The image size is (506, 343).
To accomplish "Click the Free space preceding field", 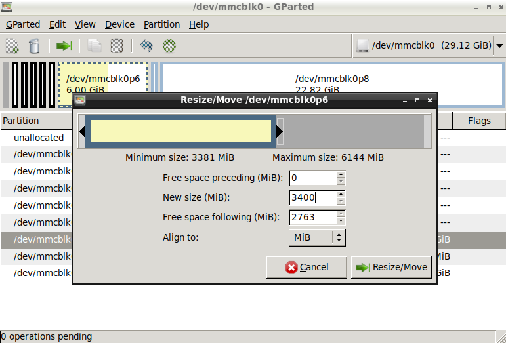I will pyautogui.click(x=313, y=178).
